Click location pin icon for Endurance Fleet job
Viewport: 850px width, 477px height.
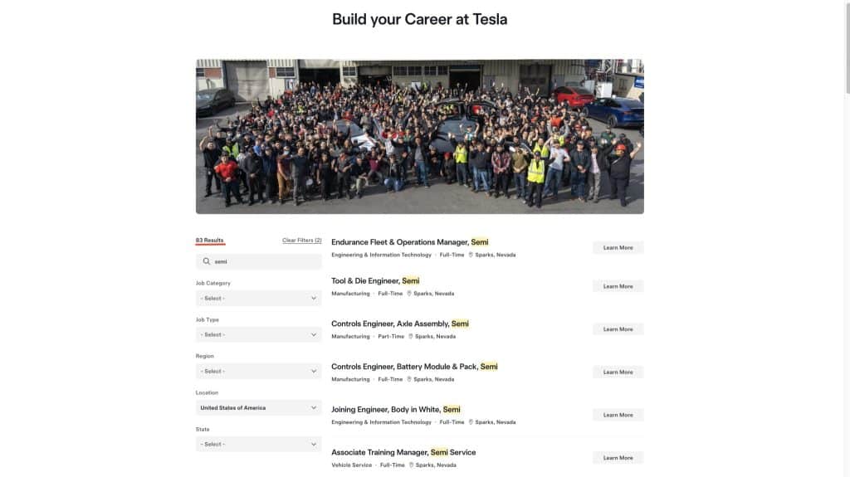tap(471, 256)
